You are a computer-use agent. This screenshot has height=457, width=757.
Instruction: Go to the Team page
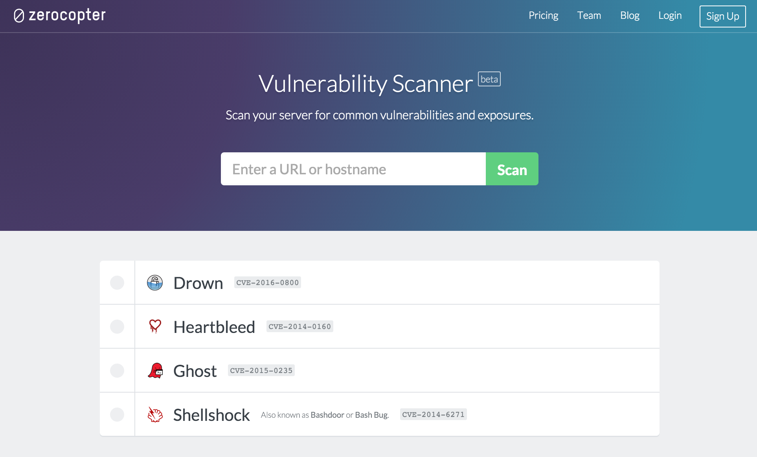[x=589, y=16]
